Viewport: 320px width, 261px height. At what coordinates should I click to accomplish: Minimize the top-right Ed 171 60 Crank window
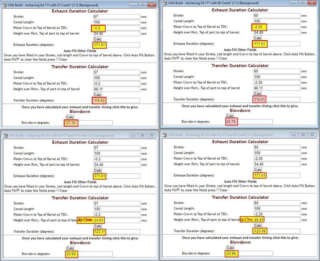tap(294, 3)
